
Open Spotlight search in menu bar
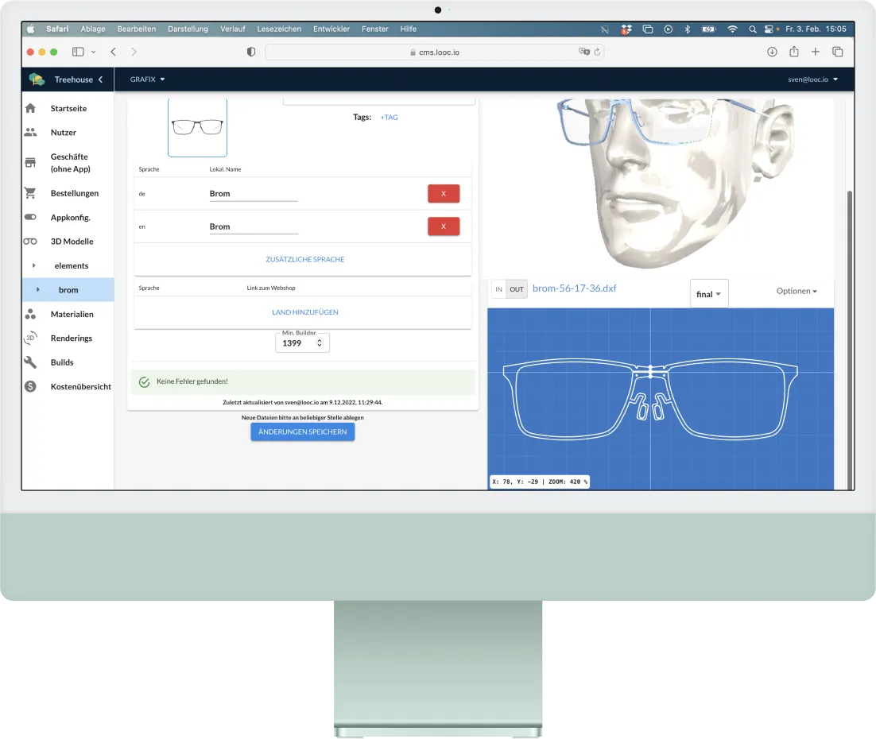(x=753, y=29)
